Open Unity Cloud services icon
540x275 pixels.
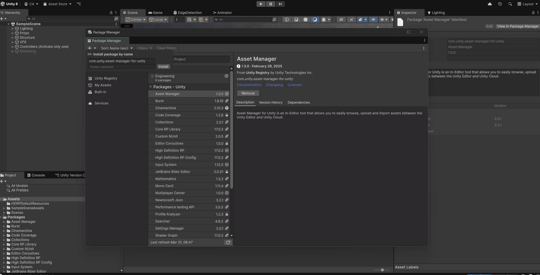pyautogui.click(x=490, y=4)
